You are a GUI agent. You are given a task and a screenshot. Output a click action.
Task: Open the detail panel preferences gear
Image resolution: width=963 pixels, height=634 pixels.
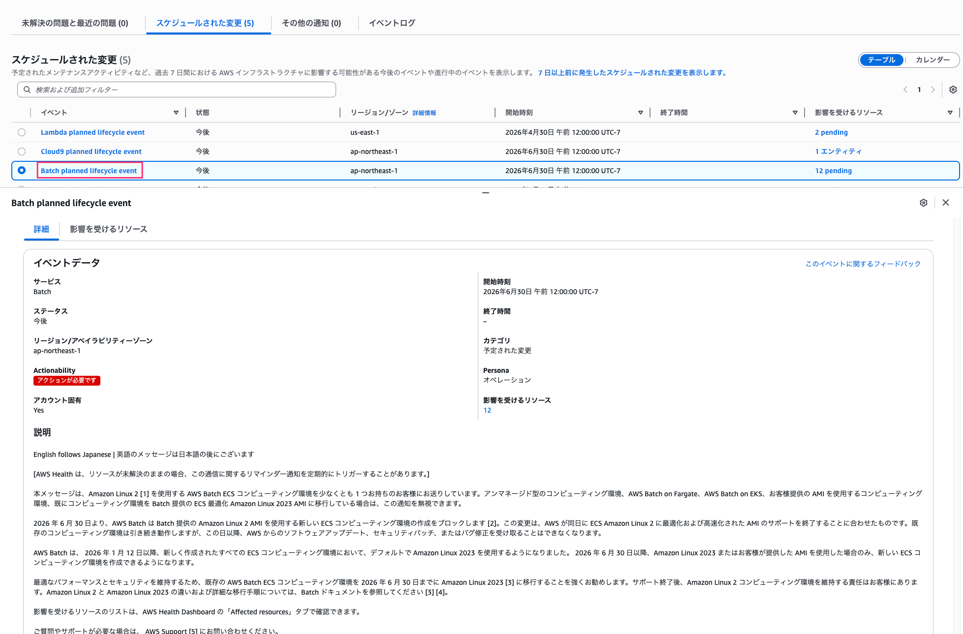click(x=924, y=202)
